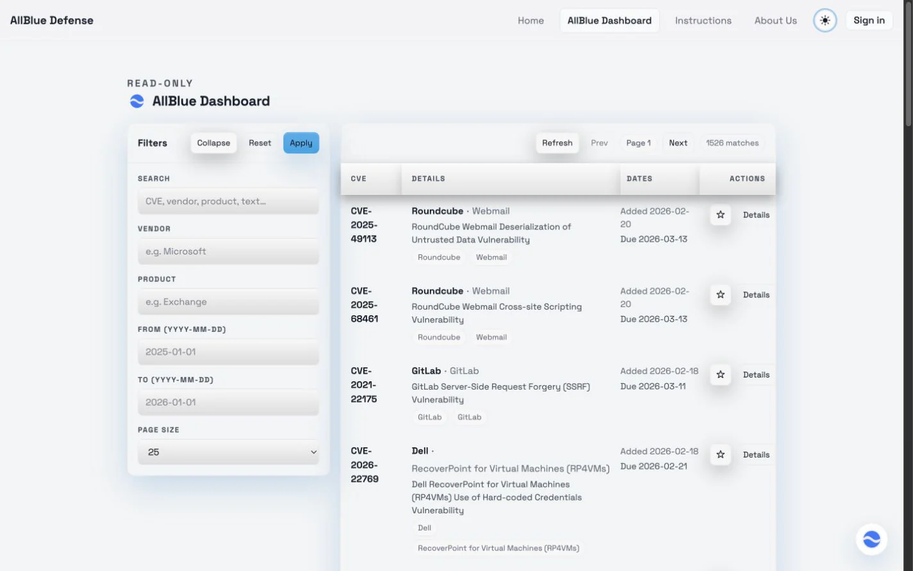Viewport: 913px width, 571px height.
Task: Click the Roundcube tag under CVE-2025-68461
Action: coord(439,337)
